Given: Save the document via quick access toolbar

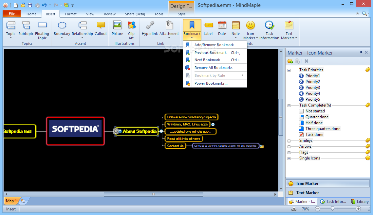Looking at the screenshot, I should click(30, 5).
